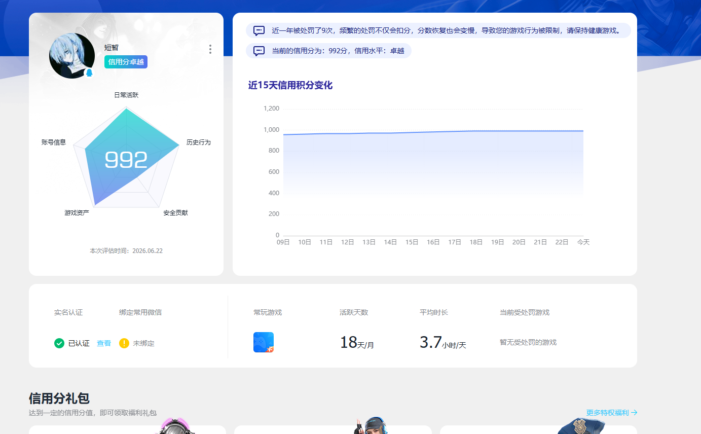The height and width of the screenshot is (434, 701).
Task: Click the 1,200 y-axis value
Action: (x=271, y=108)
